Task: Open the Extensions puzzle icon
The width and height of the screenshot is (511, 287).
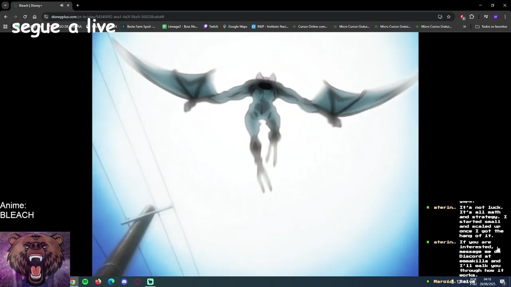Action: click(472, 17)
